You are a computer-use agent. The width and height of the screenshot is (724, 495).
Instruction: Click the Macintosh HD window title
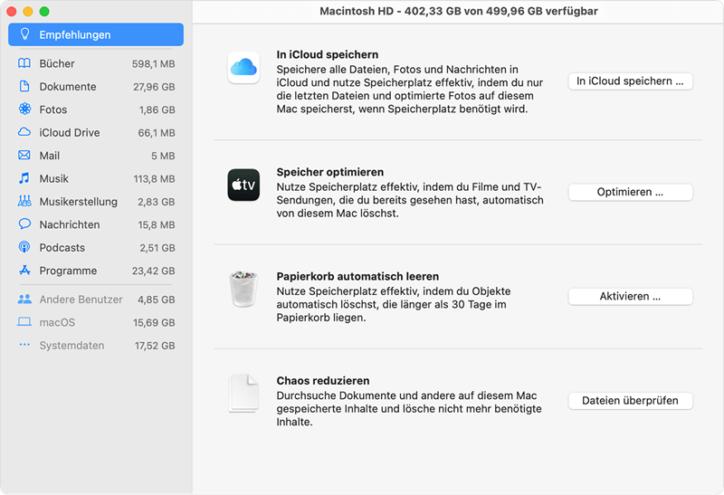click(x=459, y=11)
